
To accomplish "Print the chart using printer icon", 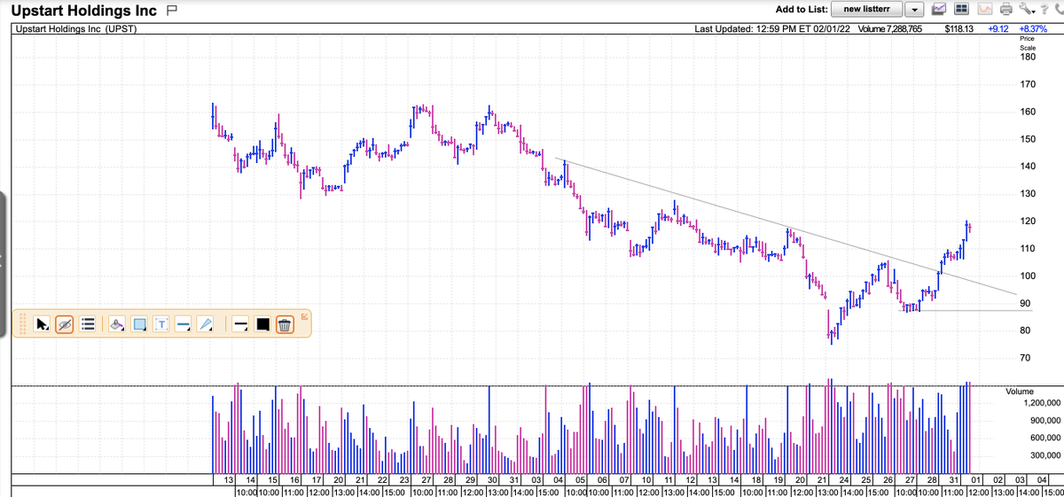I will [1005, 10].
